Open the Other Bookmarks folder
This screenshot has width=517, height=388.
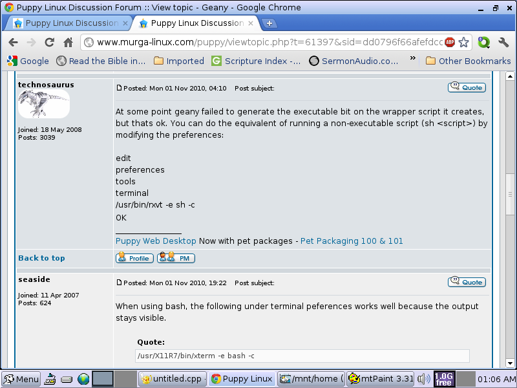468,61
